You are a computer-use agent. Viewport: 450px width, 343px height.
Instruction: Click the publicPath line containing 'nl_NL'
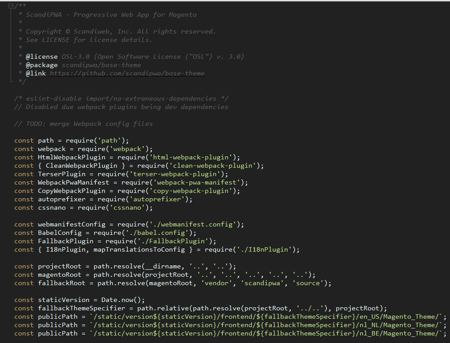[230, 325]
